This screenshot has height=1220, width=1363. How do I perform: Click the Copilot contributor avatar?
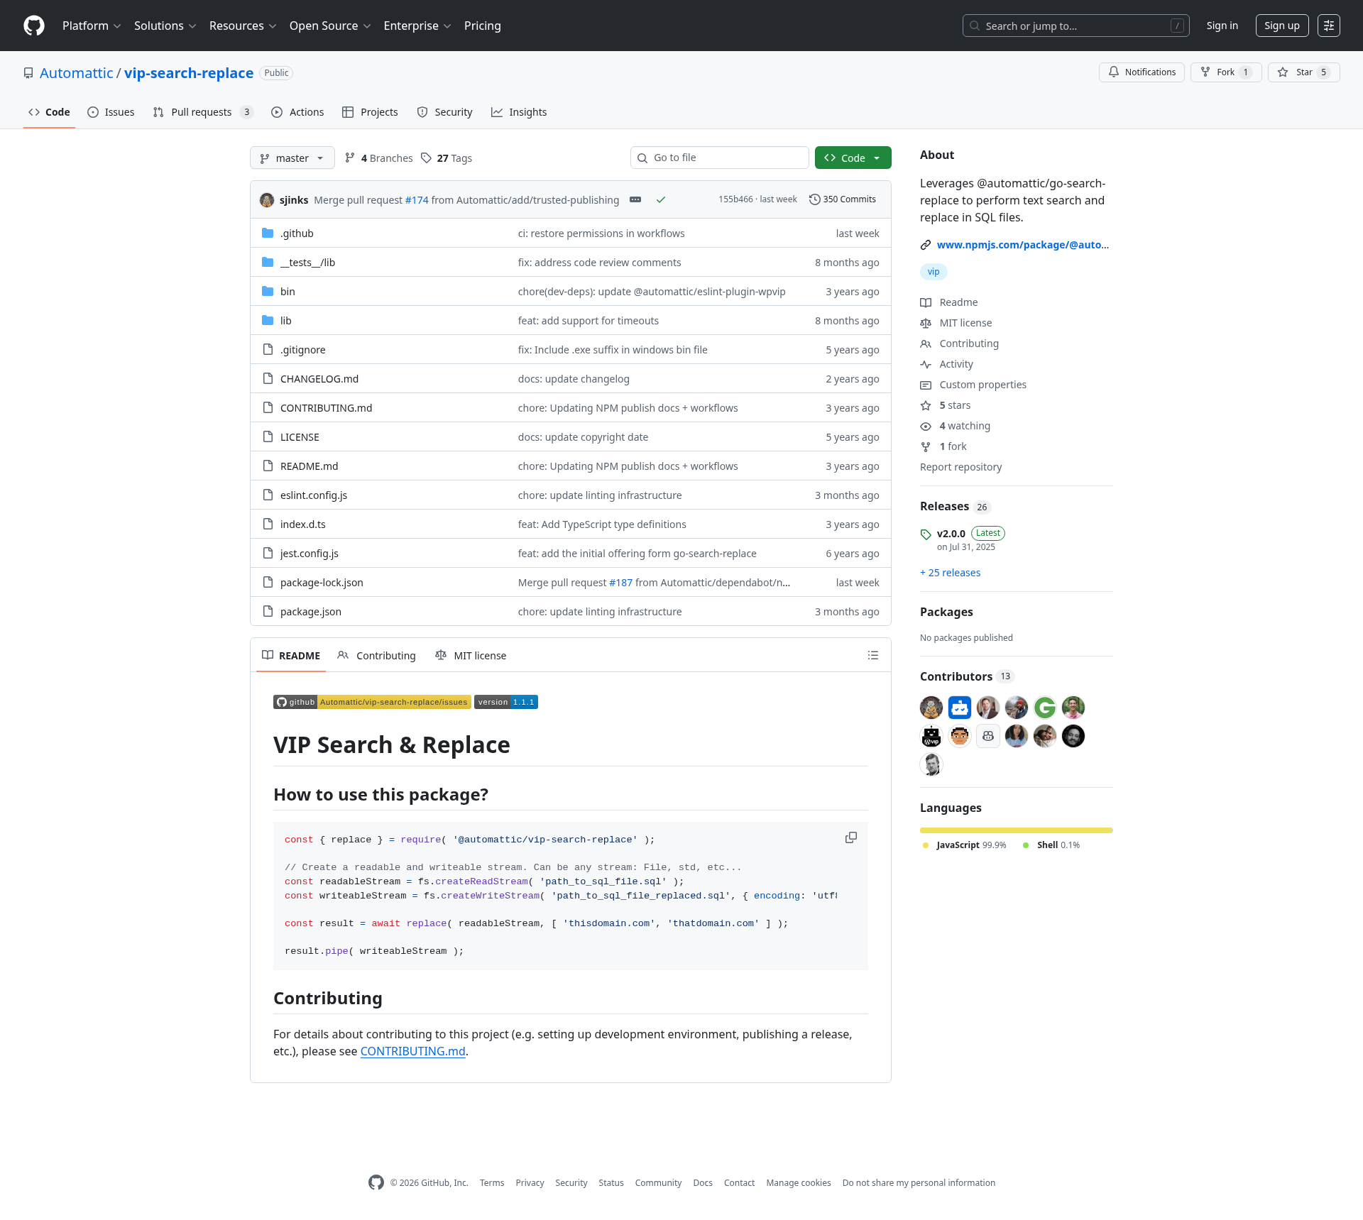988,736
